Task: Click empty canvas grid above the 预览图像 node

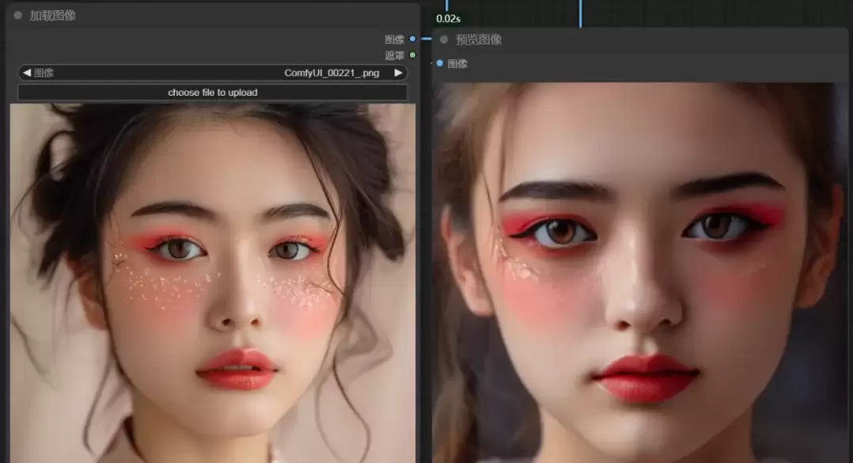Action: coord(707,13)
